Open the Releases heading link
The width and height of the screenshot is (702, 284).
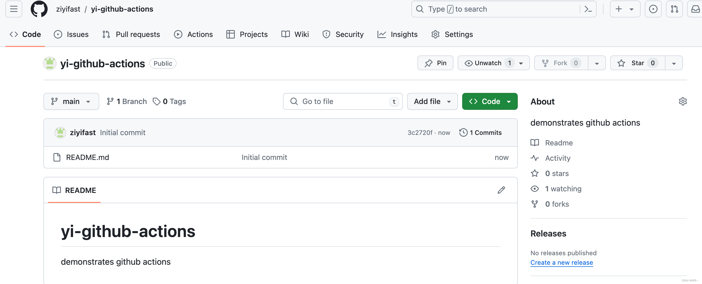pos(548,233)
